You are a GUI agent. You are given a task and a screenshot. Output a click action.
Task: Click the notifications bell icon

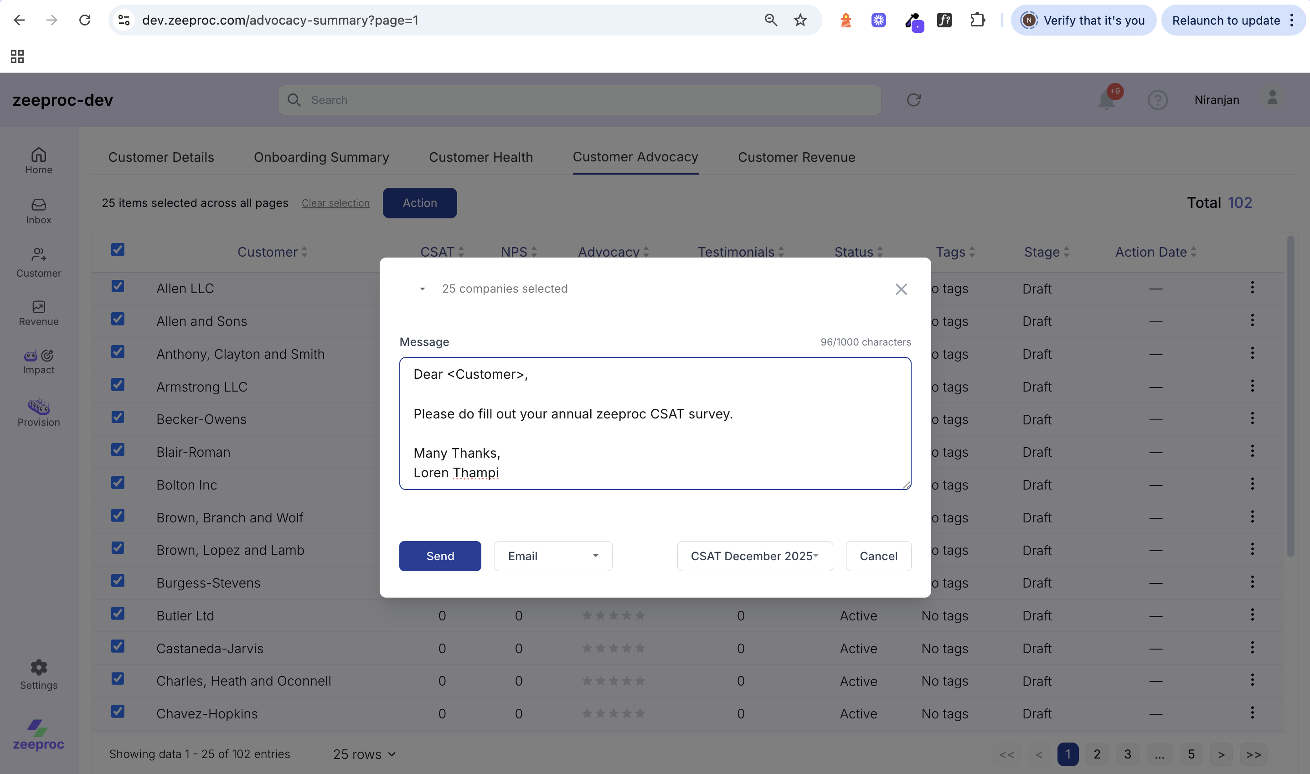1107,100
